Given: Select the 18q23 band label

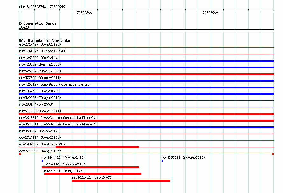Looking at the screenshot, I should tap(24, 27).
